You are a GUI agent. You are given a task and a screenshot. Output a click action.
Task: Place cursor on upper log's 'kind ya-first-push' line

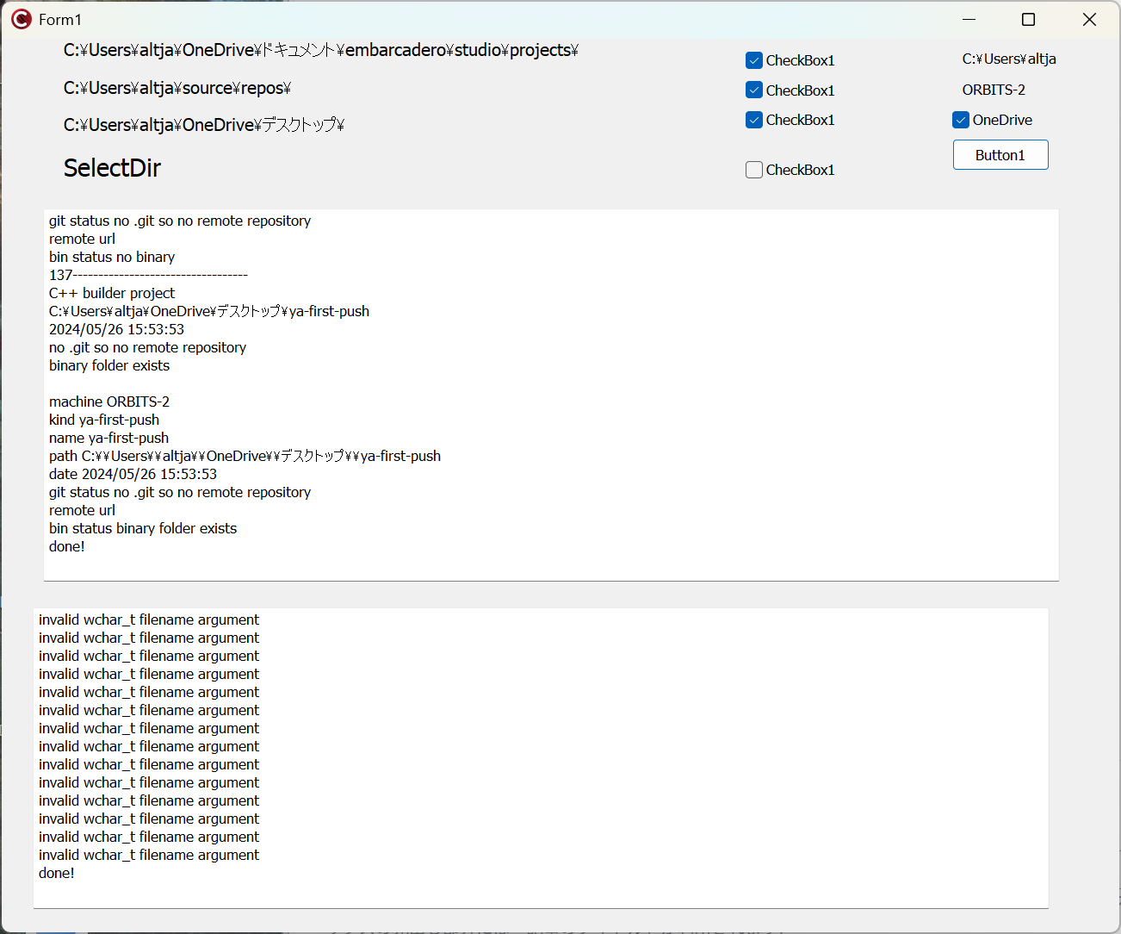(104, 420)
